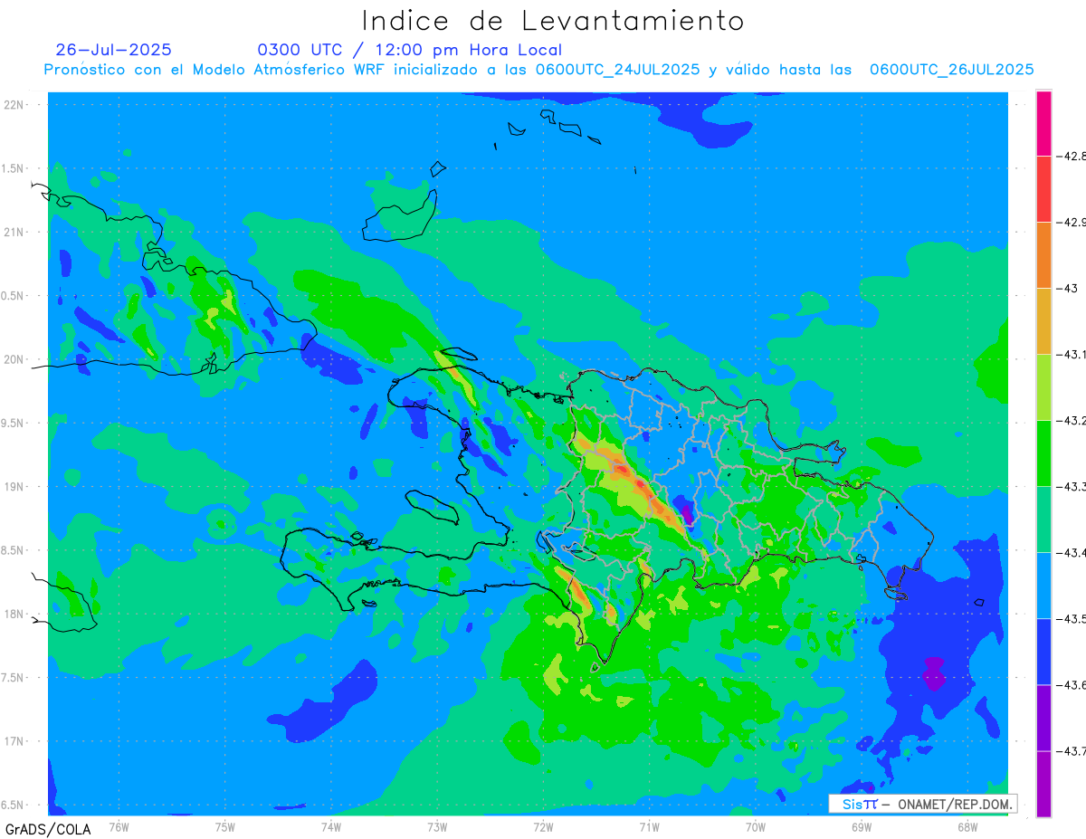Click the 'SisTT - ONAMET/REP.DOM.' label box
Viewport: 1086px width, 839px height.
[923, 804]
